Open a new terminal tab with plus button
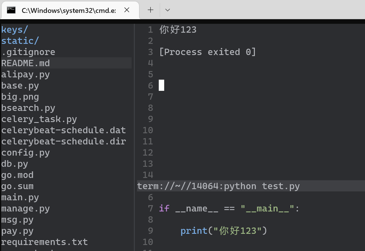 pyautogui.click(x=150, y=10)
